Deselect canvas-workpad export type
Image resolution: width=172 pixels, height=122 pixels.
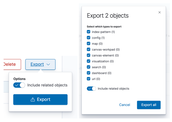[89, 50]
